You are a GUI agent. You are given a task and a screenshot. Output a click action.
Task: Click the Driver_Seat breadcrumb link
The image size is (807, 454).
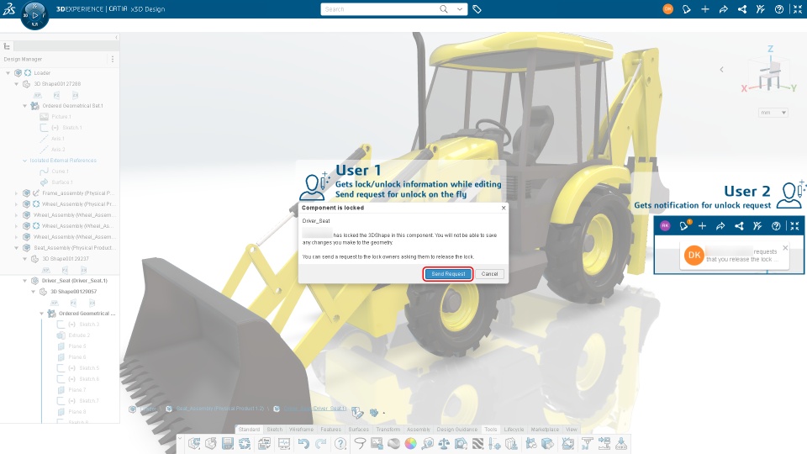(314, 409)
